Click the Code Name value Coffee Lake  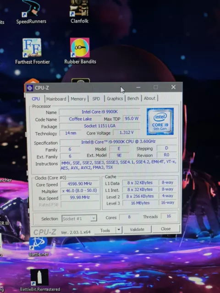click(x=80, y=119)
